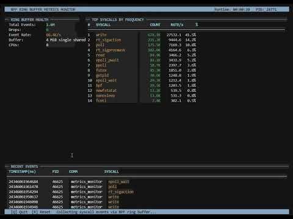Select the epoll_pwait syscall in row 6
The image size is (293, 219).
(107, 60)
